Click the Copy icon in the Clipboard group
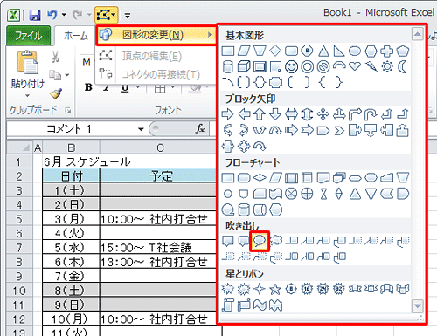The width and height of the screenshot is (437, 336). 55,75
